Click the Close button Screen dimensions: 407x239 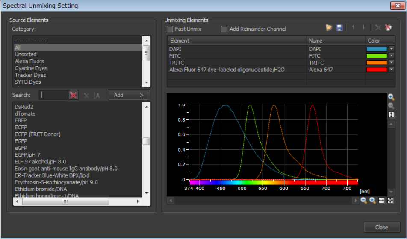pyautogui.click(x=382, y=227)
